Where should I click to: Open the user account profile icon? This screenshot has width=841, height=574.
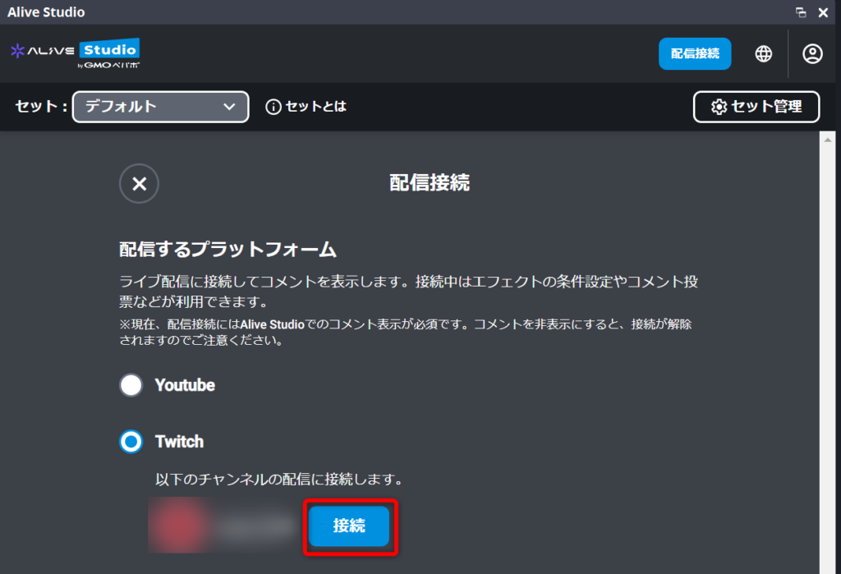click(x=812, y=53)
